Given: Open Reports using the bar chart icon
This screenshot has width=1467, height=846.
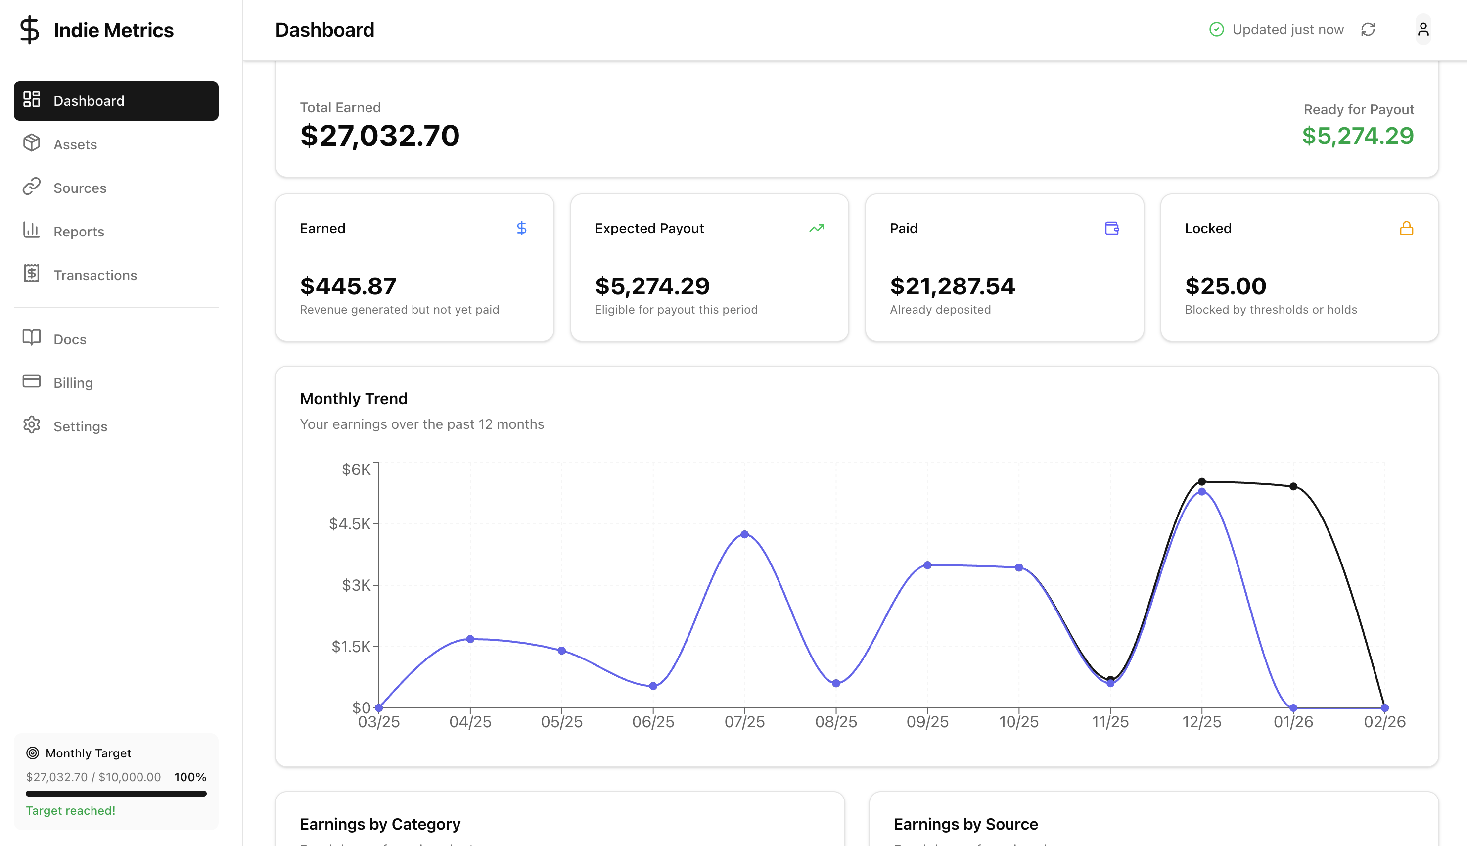Looking at the screenshot, I should [32, 231].
